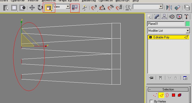Click the Mirror tool icon
The height and width of the screenshot is (103, 192).
(x=169, y=8)
